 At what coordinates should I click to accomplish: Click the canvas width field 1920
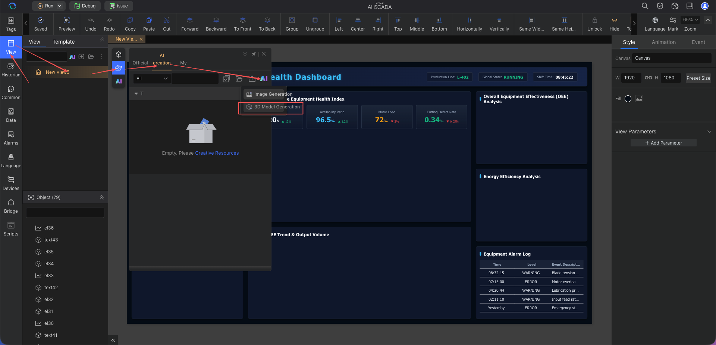pos(631,78)
